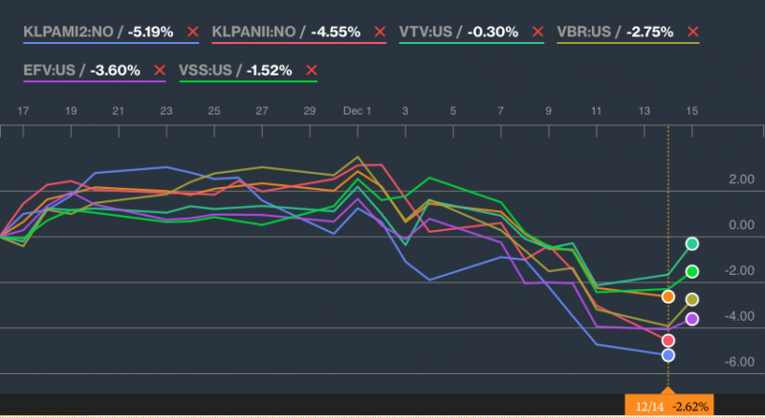
Task: Remove KLPANII:NO series using red X
Action: tap(380, 31)
